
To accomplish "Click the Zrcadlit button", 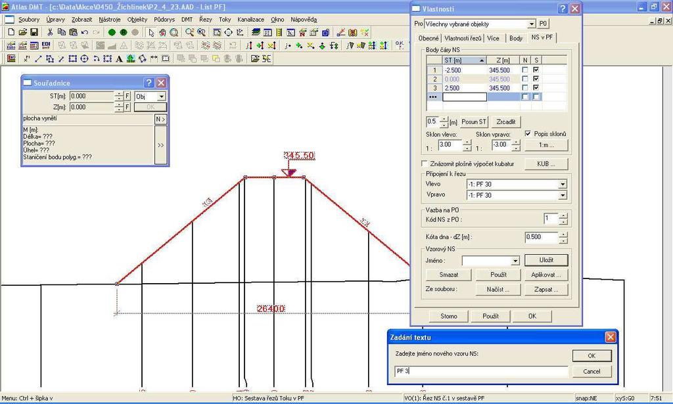I will point(505,122).
